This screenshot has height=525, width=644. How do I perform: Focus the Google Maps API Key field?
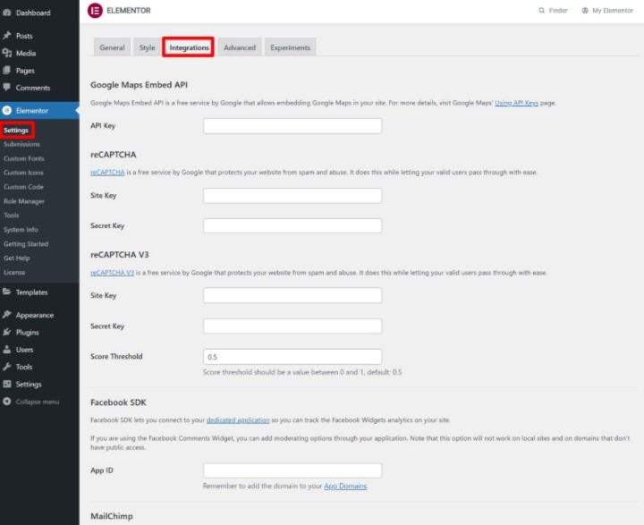[292, 126]
